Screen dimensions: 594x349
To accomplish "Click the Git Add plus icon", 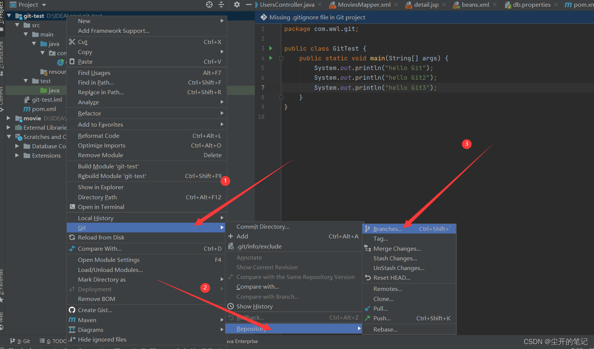I will tap(231, 236).
